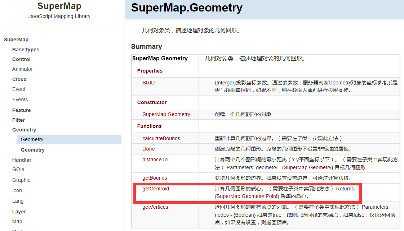Open the SuperMap.Geometry constructor link
404x231 pixels.
point(166,114)
